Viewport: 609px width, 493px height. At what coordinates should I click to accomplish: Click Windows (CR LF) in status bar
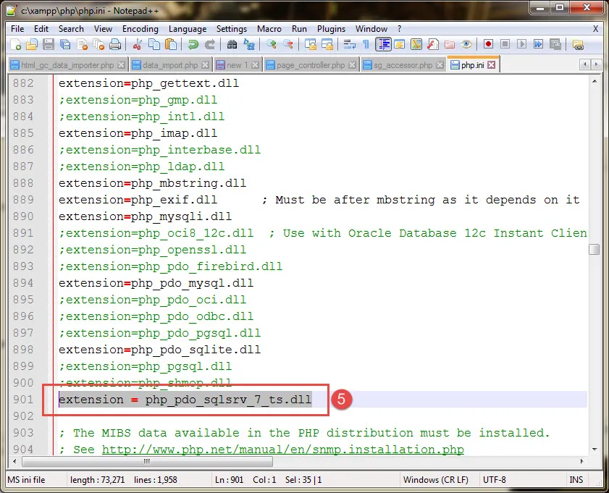tap(435, 480)
